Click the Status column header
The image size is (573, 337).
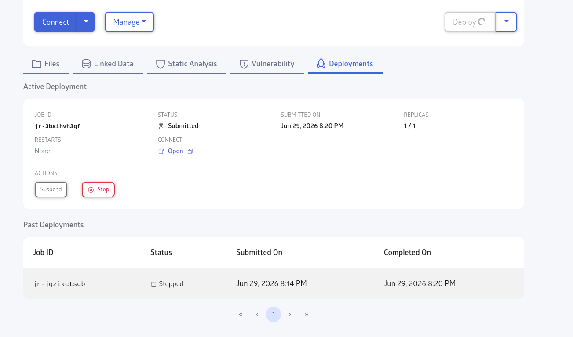[x=161, y=252]
